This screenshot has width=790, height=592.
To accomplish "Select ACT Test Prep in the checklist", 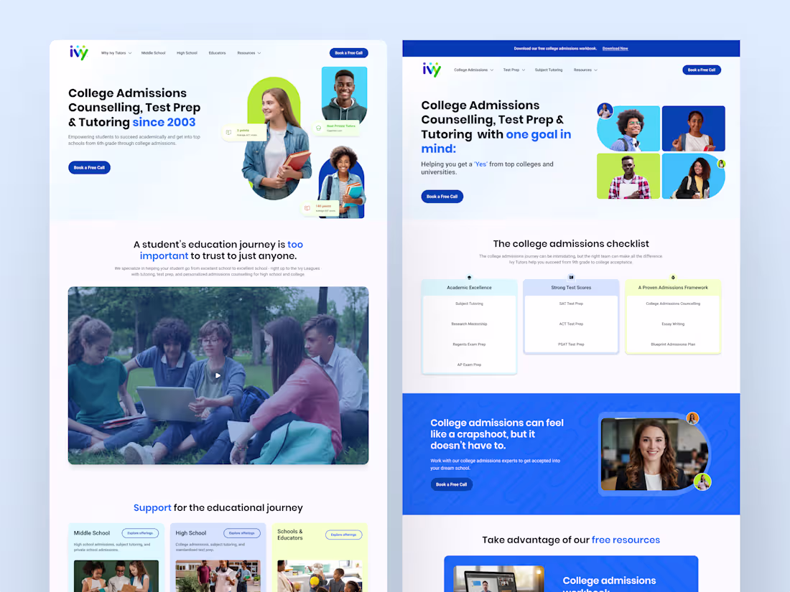I will [571, 324].
